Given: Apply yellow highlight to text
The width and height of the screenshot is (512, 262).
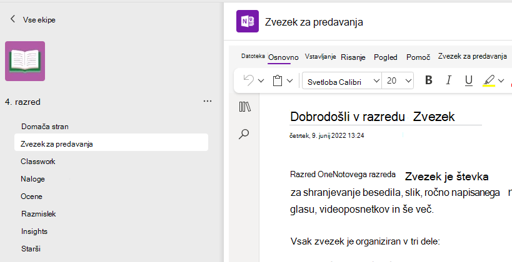Looking at the screenshot, I should pyautogui.click(x=489, y=80).
